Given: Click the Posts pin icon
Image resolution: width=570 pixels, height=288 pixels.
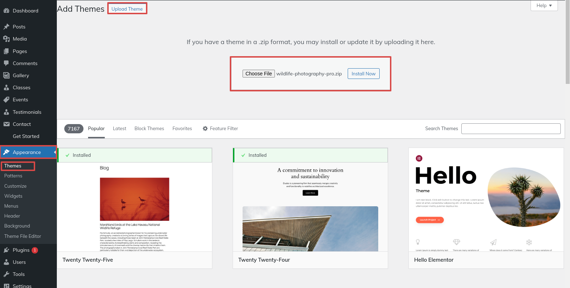Looking at the screenshot, I should click(x=6, y=27).
